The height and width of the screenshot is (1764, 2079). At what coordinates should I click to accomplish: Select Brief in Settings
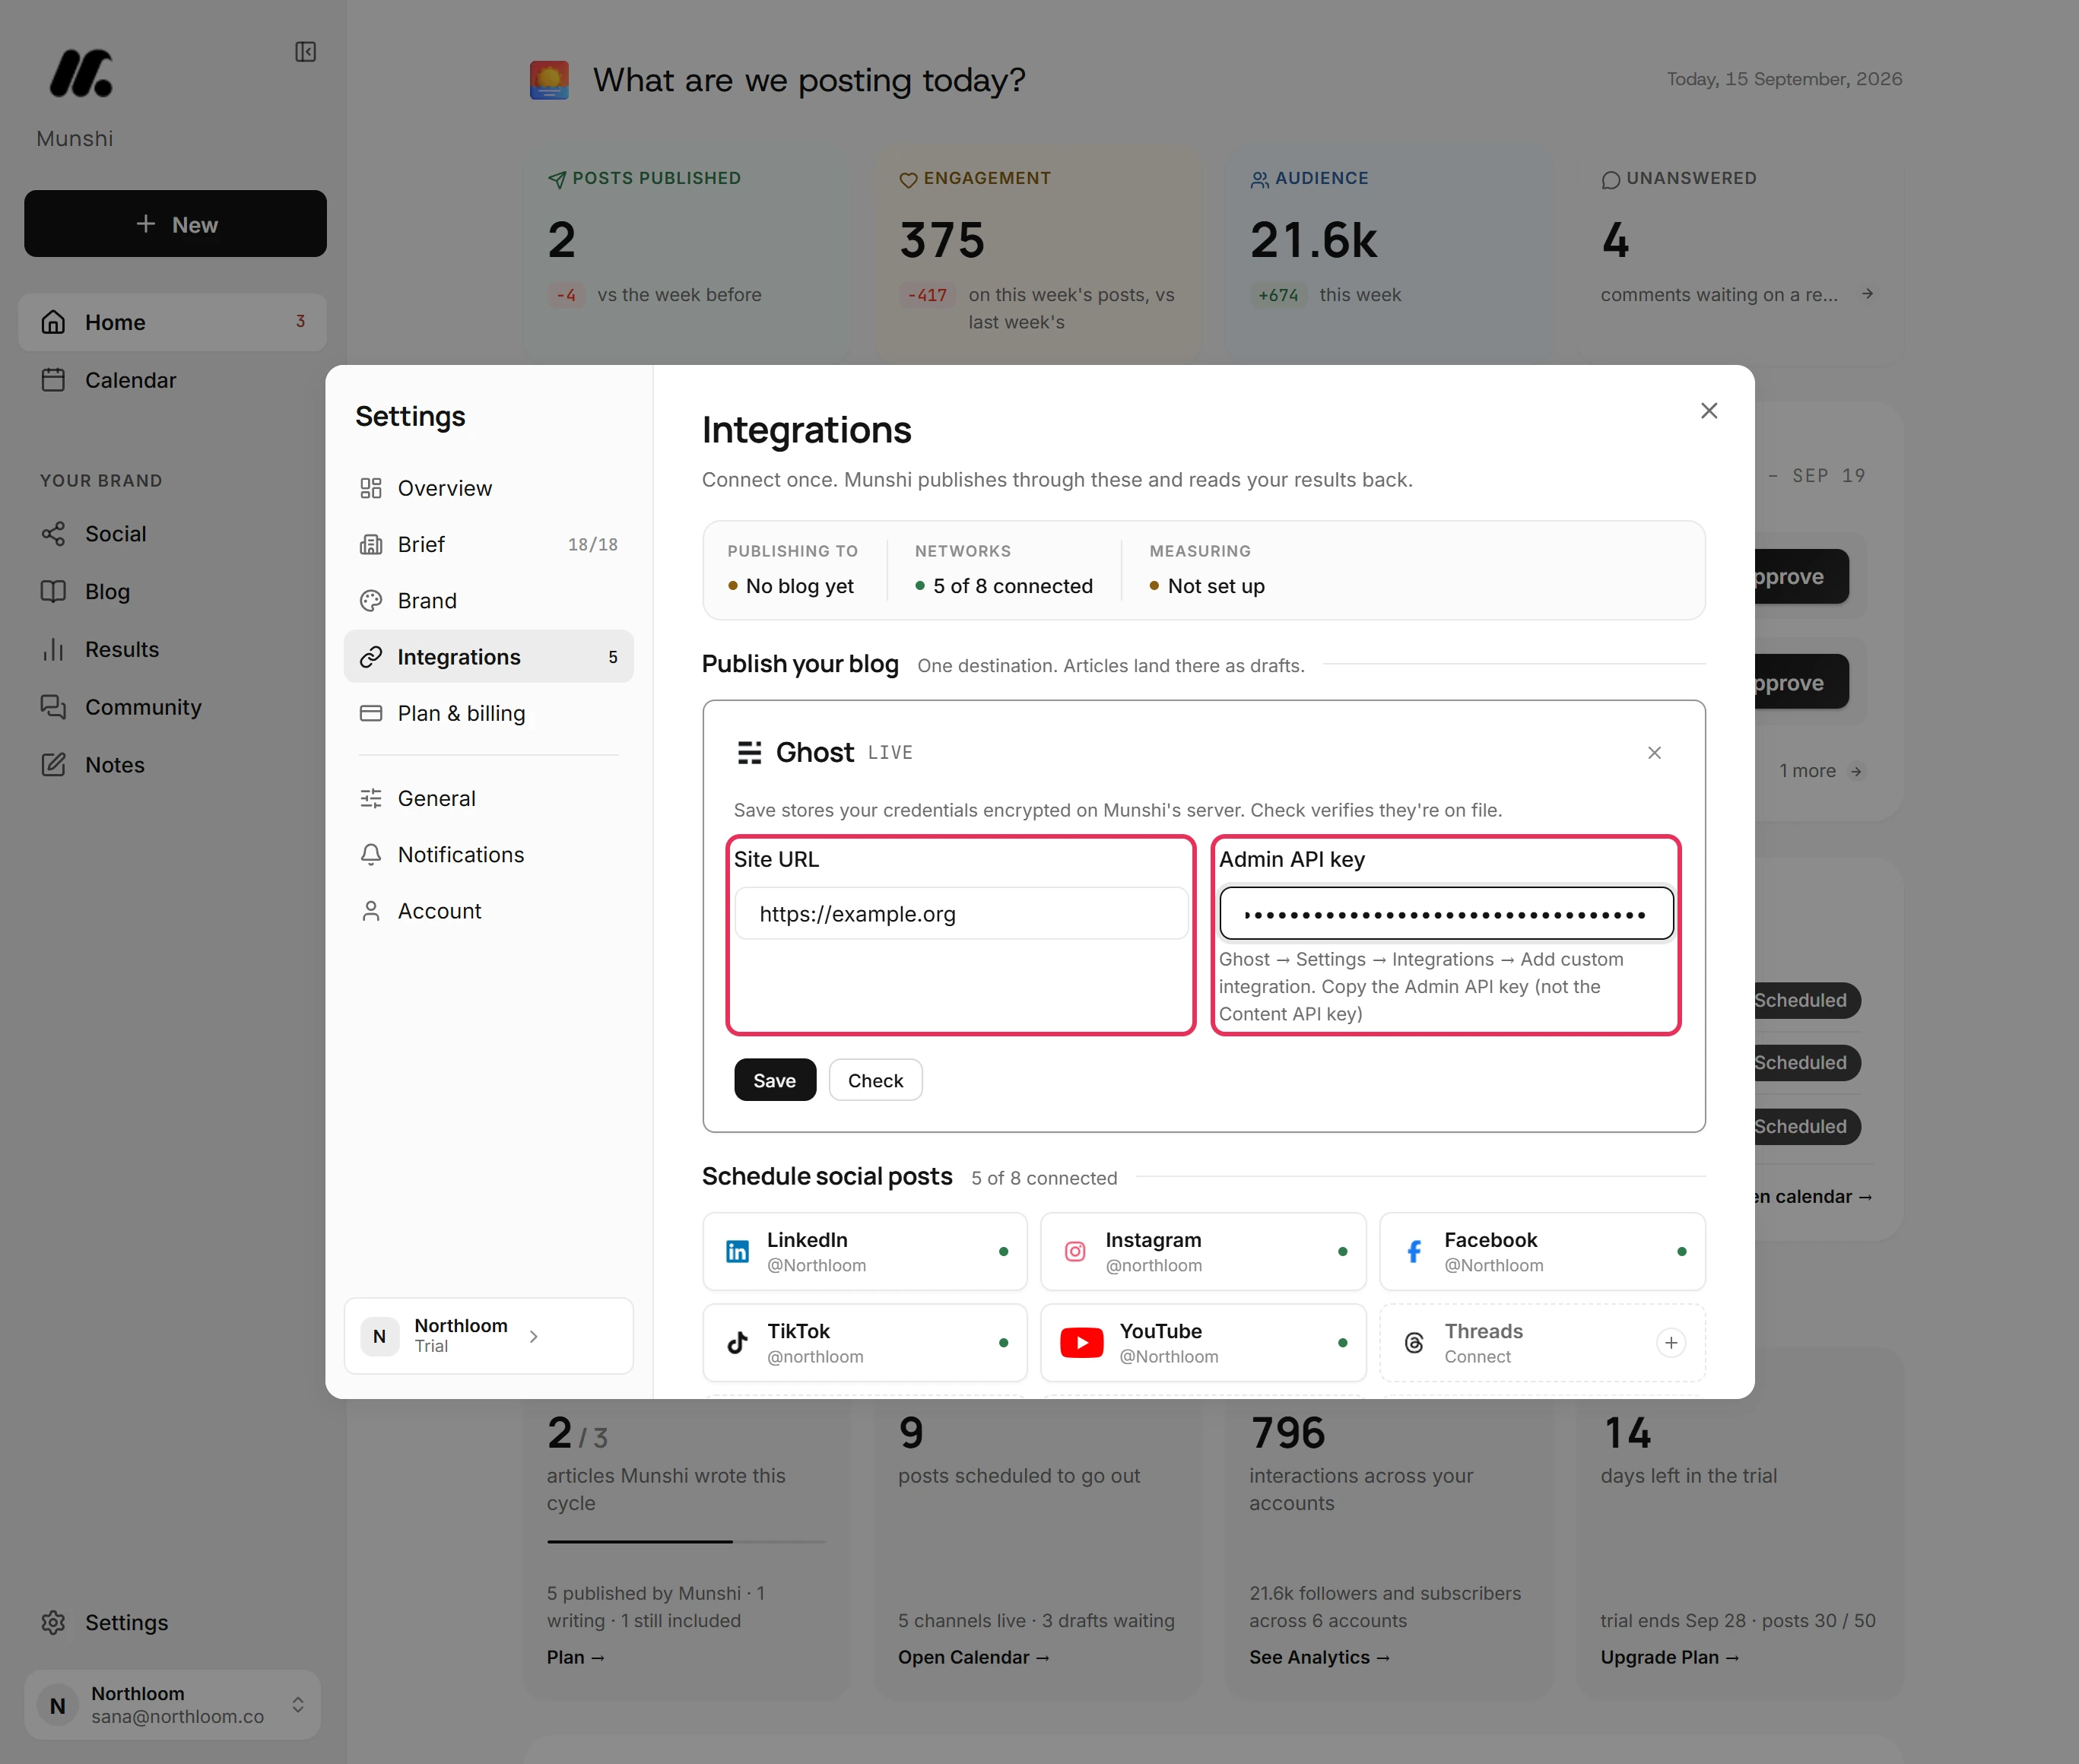pos(488,544)
